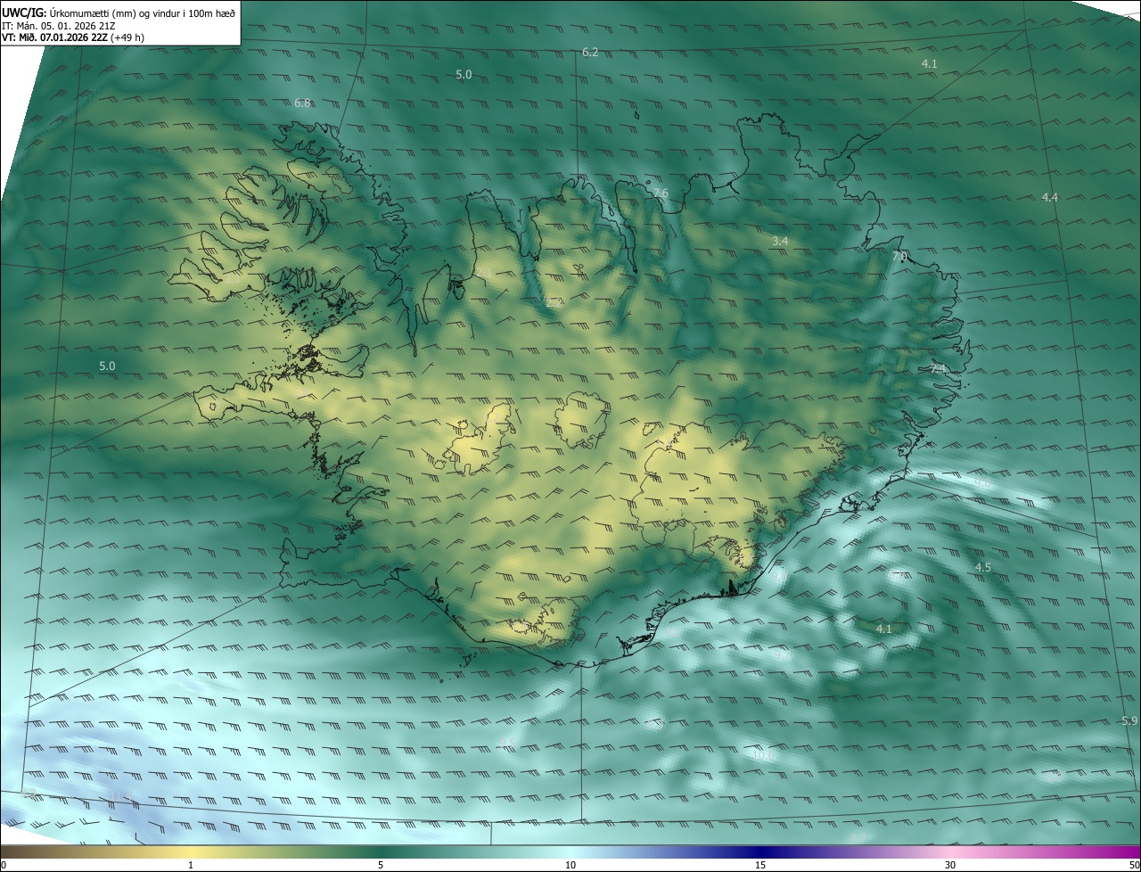
Task: Click the title "Úrkomumætti (mm) og vindur í 100m hæð"
Action: coord(143,12)
